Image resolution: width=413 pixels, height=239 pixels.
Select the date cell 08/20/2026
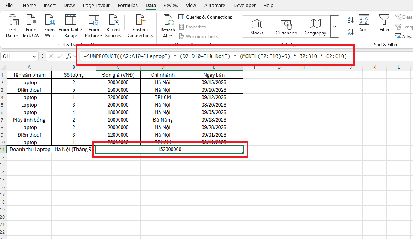(x=214, y=105)
